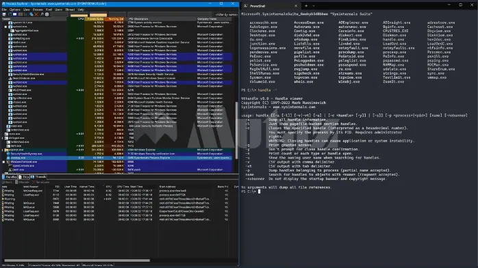This screenshot has height=268, width=478.
Task: Click the explorer.exe folder icon in the tree
Action: tap(7, 150)
